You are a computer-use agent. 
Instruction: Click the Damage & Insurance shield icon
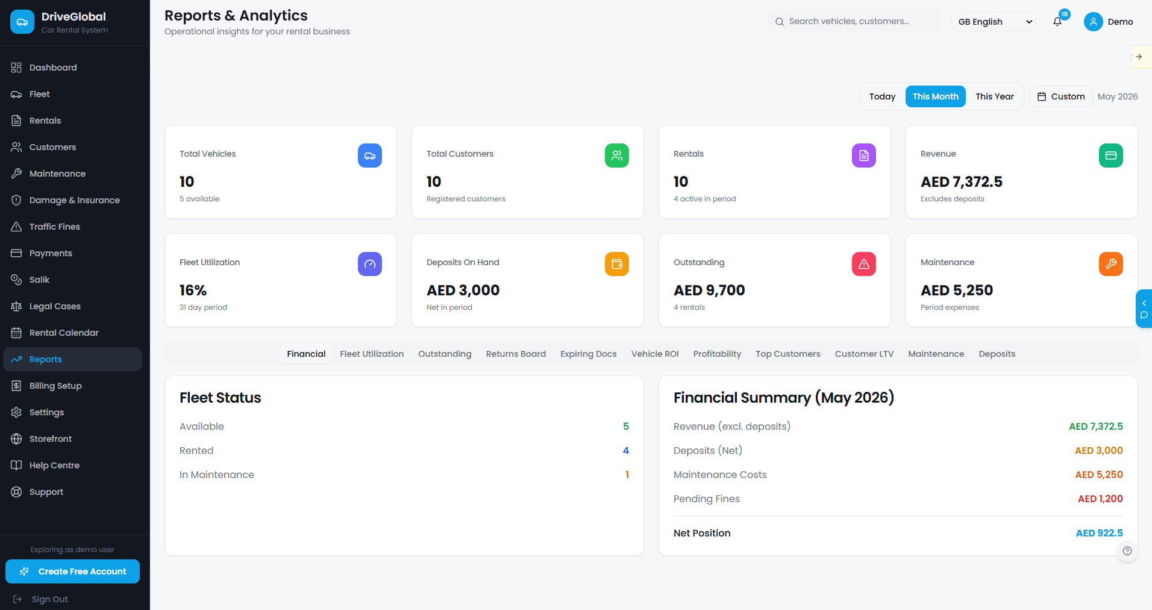coord(16,200)
